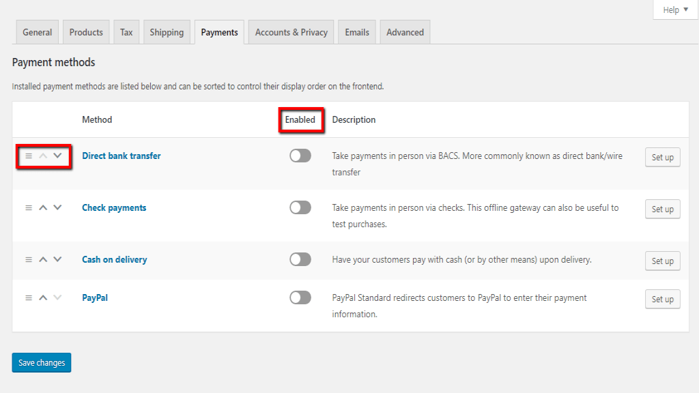Toggle Cash on delivery payment method

click(300, 259)
